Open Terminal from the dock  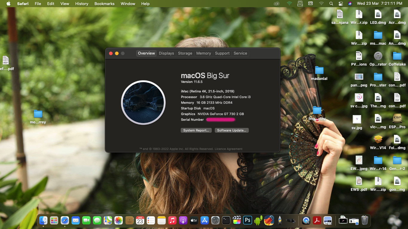[x=226, y=220]
